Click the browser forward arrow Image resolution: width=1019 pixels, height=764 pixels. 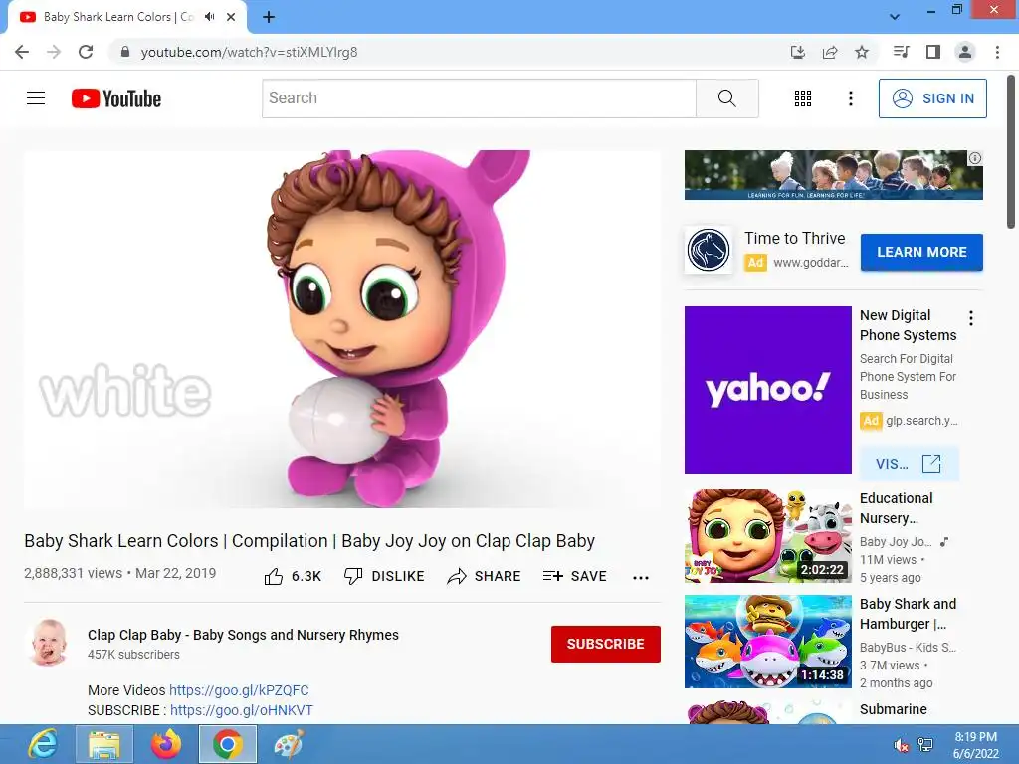[54, 52]
